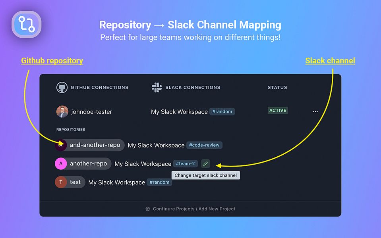The height and width of the screenshot is (238, 381).
Task: Click the Change target slack channel tooltip
Action: coord(205,175)
